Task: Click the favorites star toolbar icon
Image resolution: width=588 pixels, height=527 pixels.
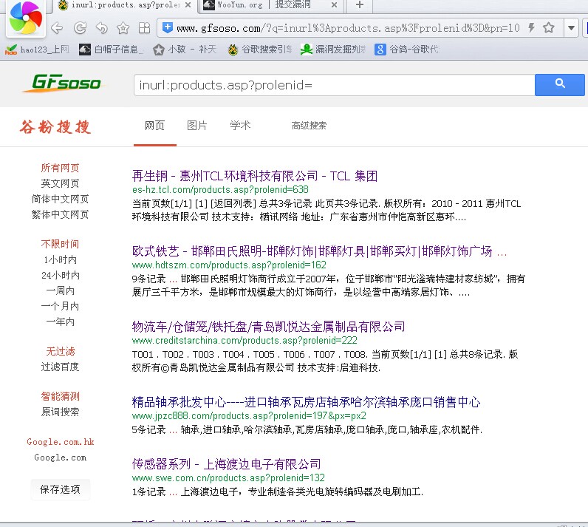Action: (123, 28)
